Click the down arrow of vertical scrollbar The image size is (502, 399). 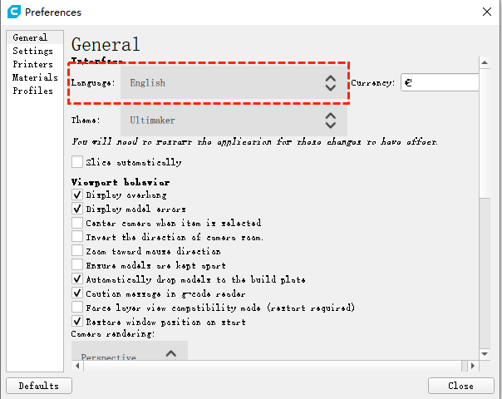tap(485, 354)
